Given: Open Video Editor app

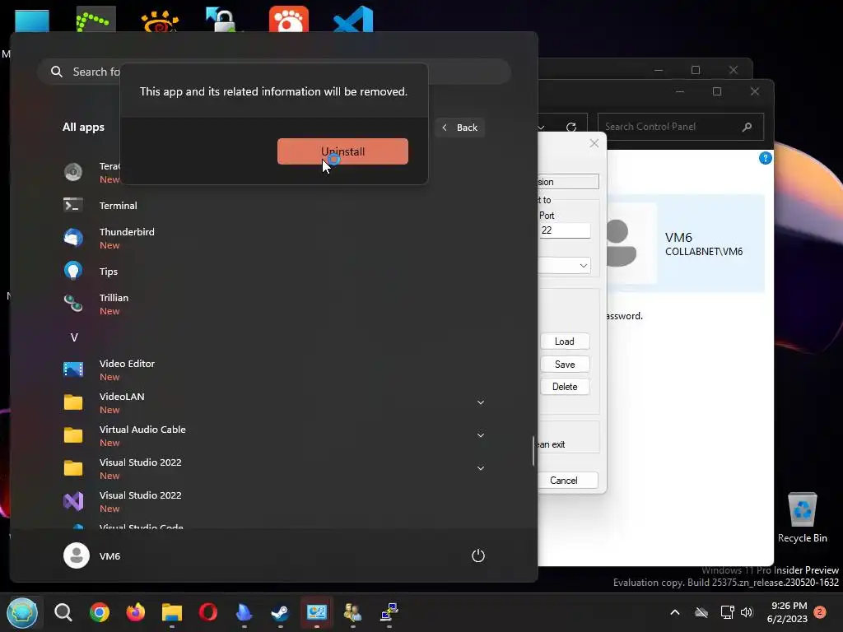Looking at the screenshot, I should [x=127, y=369].
